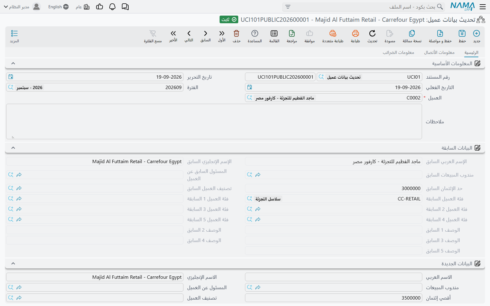Click the new الاسم الإنجليزي field
Screen dimensions: 490x306
pyautogui.click(x=95, y=277)
